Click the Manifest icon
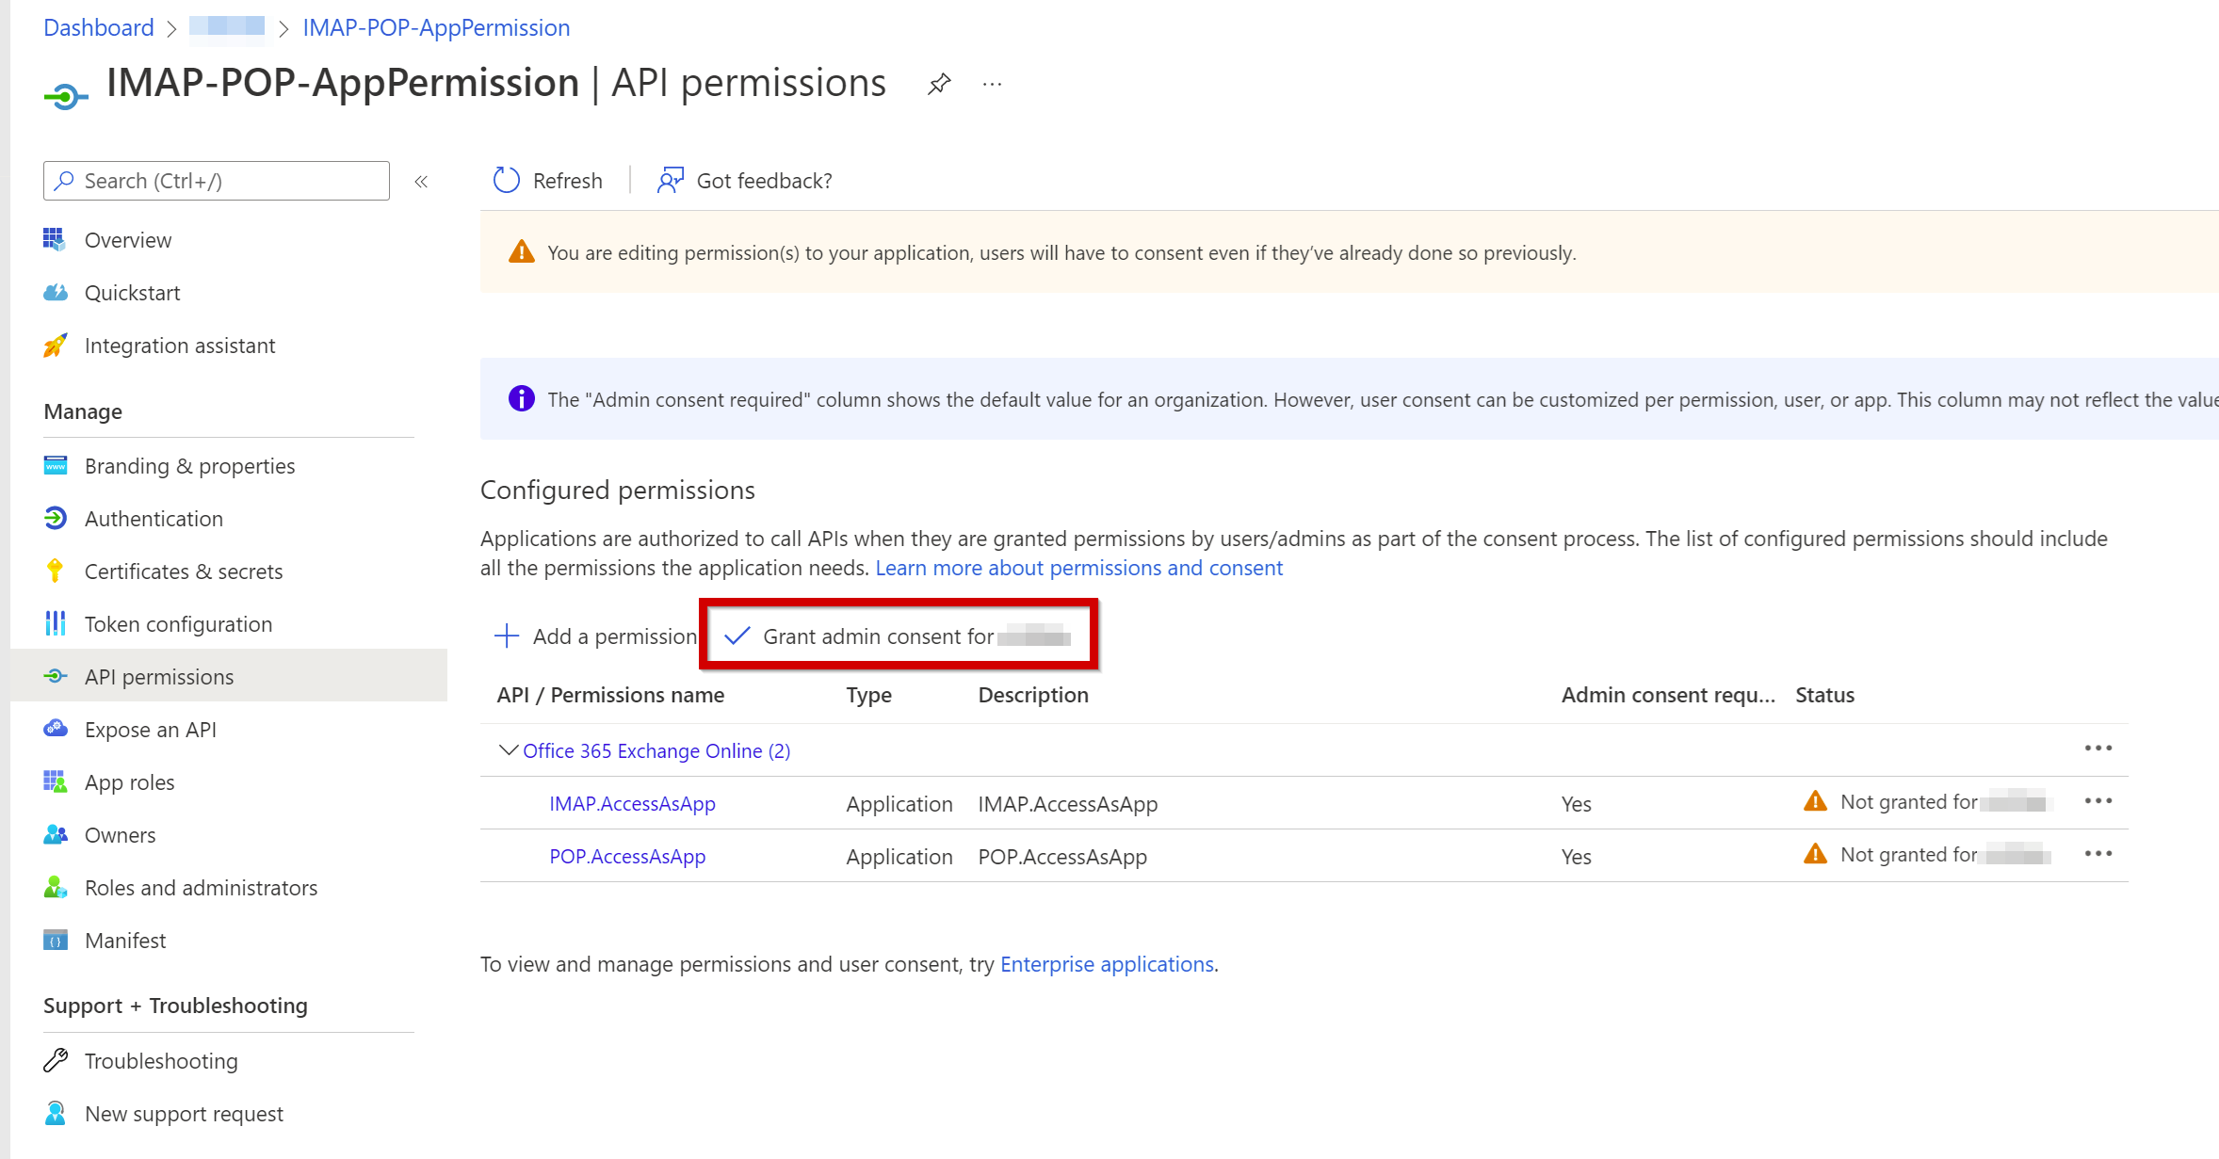Image resolution: width=2219 pixels, height=1159 pixels. tap(55, 940)
